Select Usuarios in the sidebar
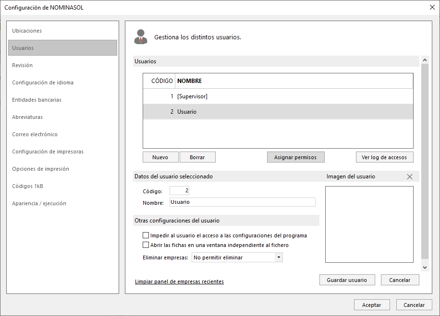Viewport: 440px width, 316px height. [62, 48]
